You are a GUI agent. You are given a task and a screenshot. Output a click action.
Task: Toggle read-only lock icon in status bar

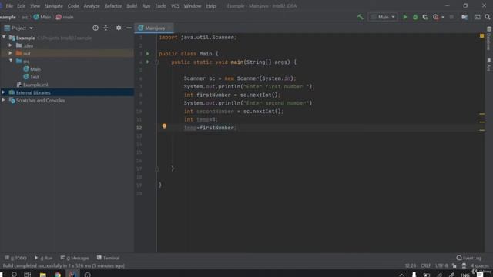[454, 265]
